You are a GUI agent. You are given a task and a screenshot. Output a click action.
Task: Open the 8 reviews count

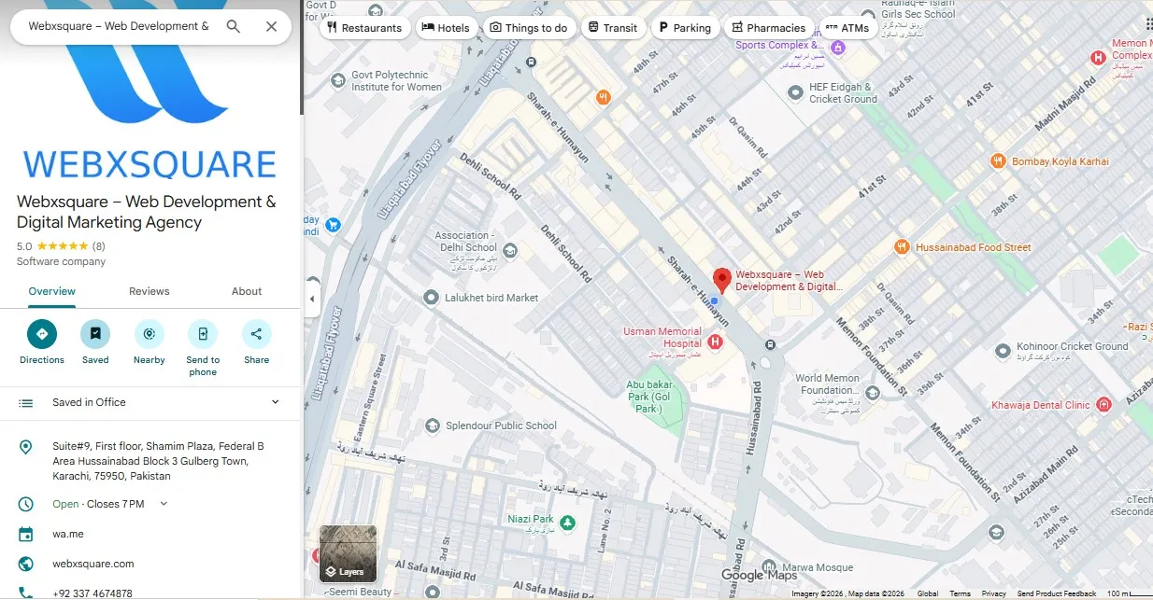(98, 246)
